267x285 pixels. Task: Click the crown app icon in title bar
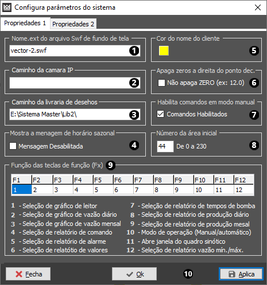pos(7,7)
